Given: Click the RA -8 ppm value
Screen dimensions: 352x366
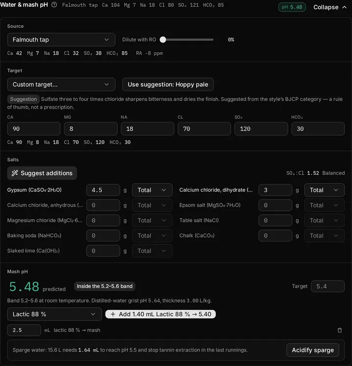Looking at the screenshot, I should pyautogui.click(x=150, y=53).
